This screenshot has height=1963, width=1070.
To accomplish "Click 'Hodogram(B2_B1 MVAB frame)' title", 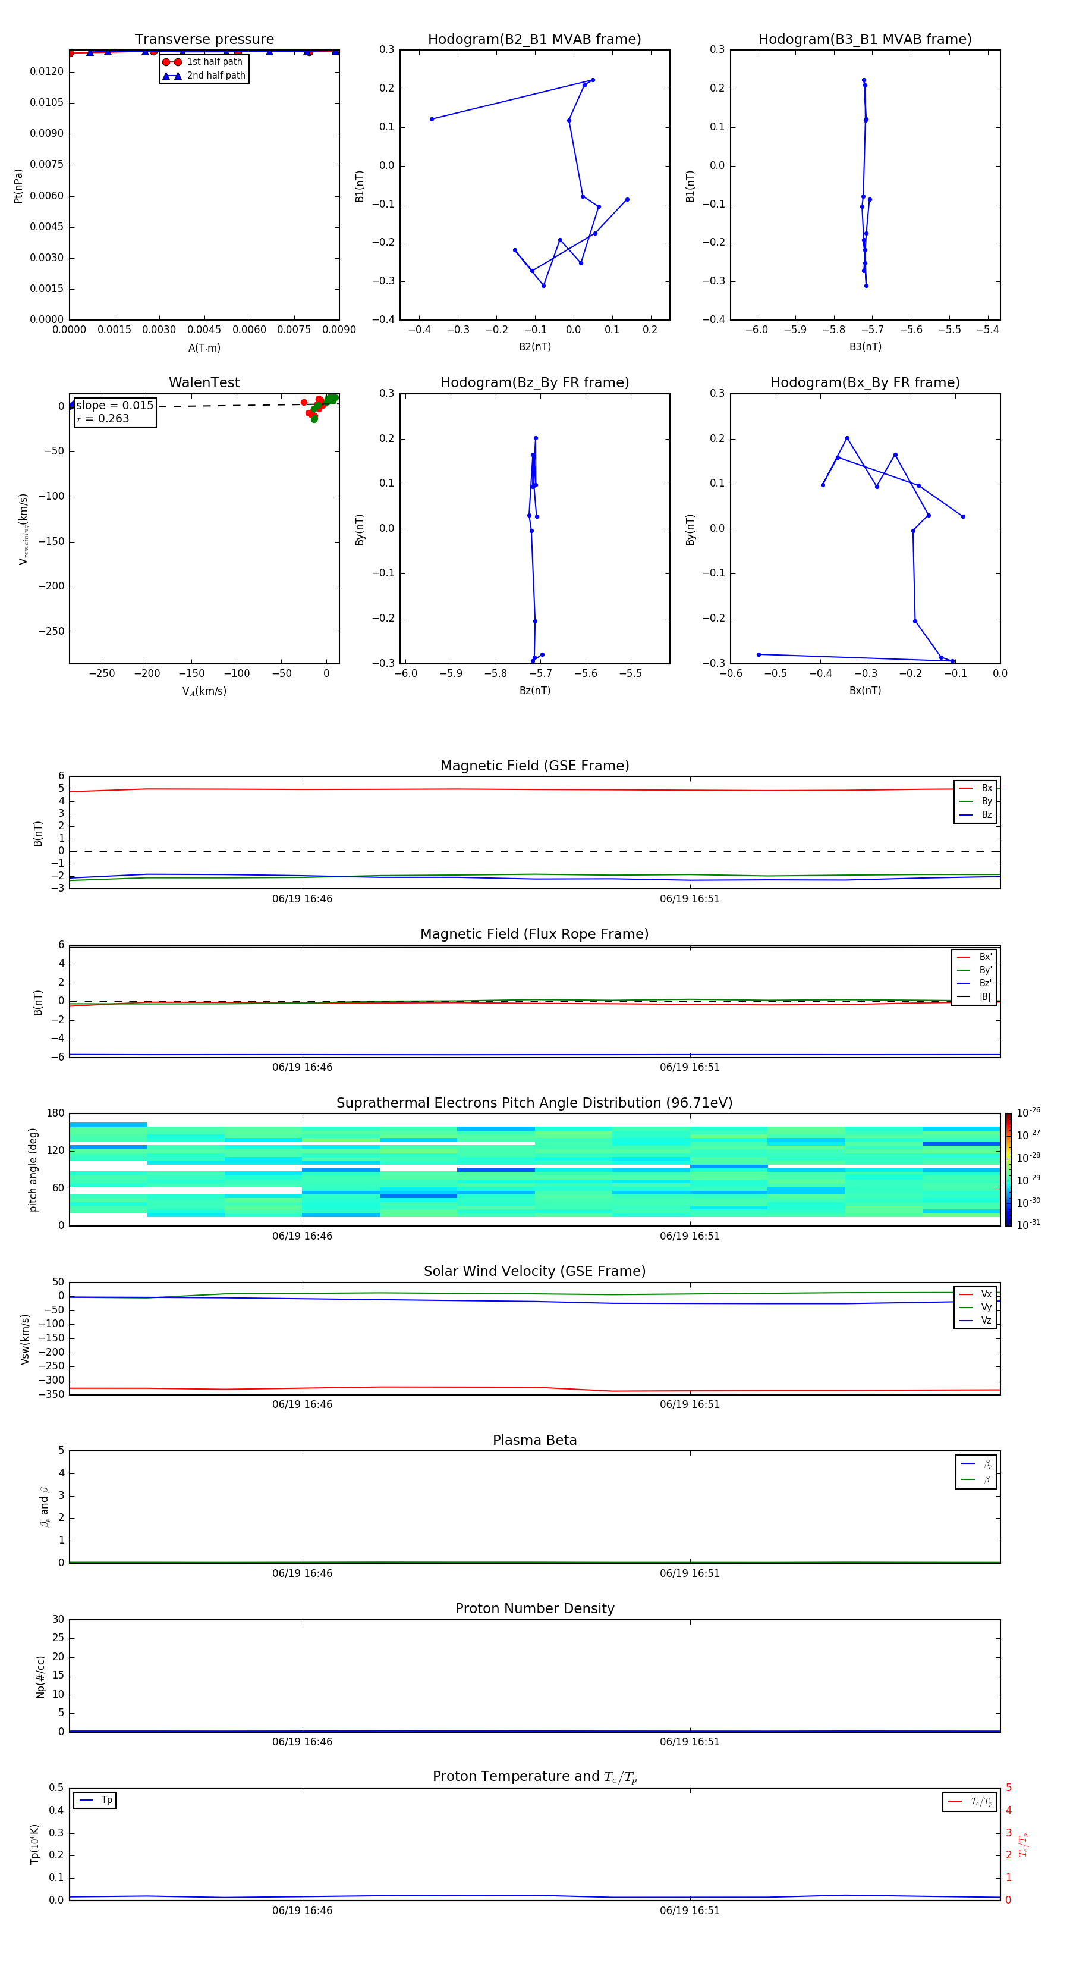I will click(x=534, y=40).
